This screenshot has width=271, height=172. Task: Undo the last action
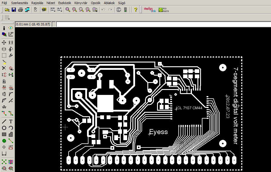coord(103,10)
